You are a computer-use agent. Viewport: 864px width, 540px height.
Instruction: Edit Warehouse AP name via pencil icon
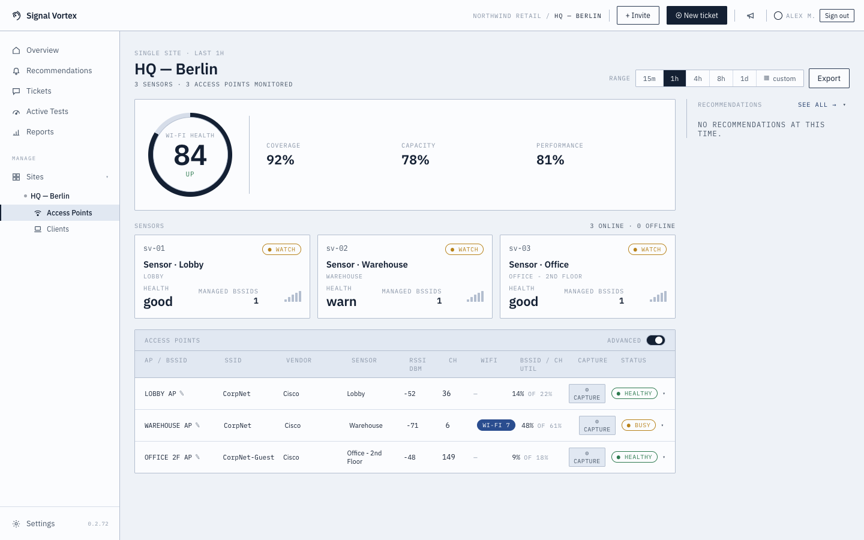[x=197, y=425]
